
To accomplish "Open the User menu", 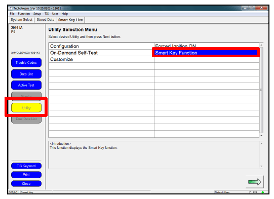I will 55,14.
